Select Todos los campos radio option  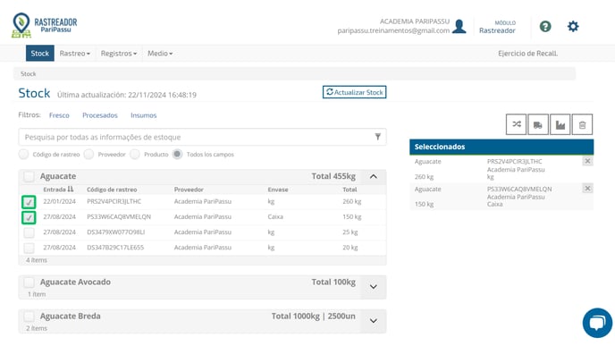(177, 154)
